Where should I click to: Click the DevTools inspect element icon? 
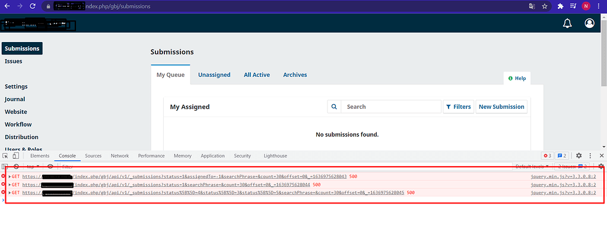(5, 156)
